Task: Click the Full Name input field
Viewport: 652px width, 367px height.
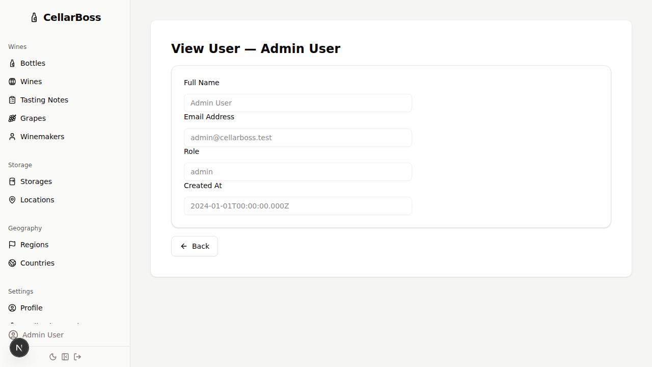Action: point(297,102)
